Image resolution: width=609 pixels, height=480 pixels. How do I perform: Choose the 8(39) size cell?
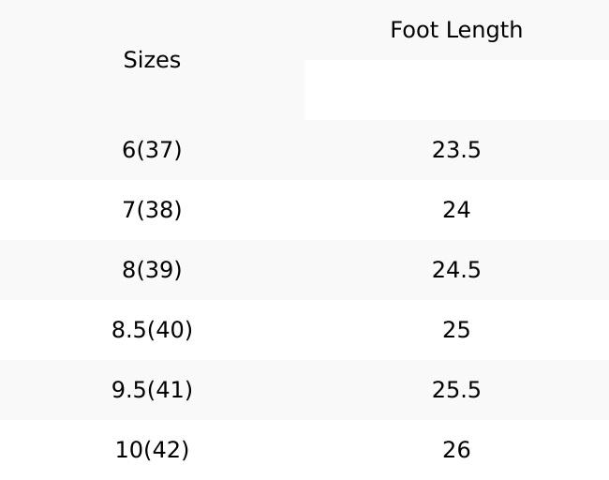coord(152,270)
